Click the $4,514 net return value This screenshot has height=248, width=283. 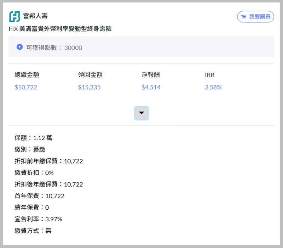[151, 87]
